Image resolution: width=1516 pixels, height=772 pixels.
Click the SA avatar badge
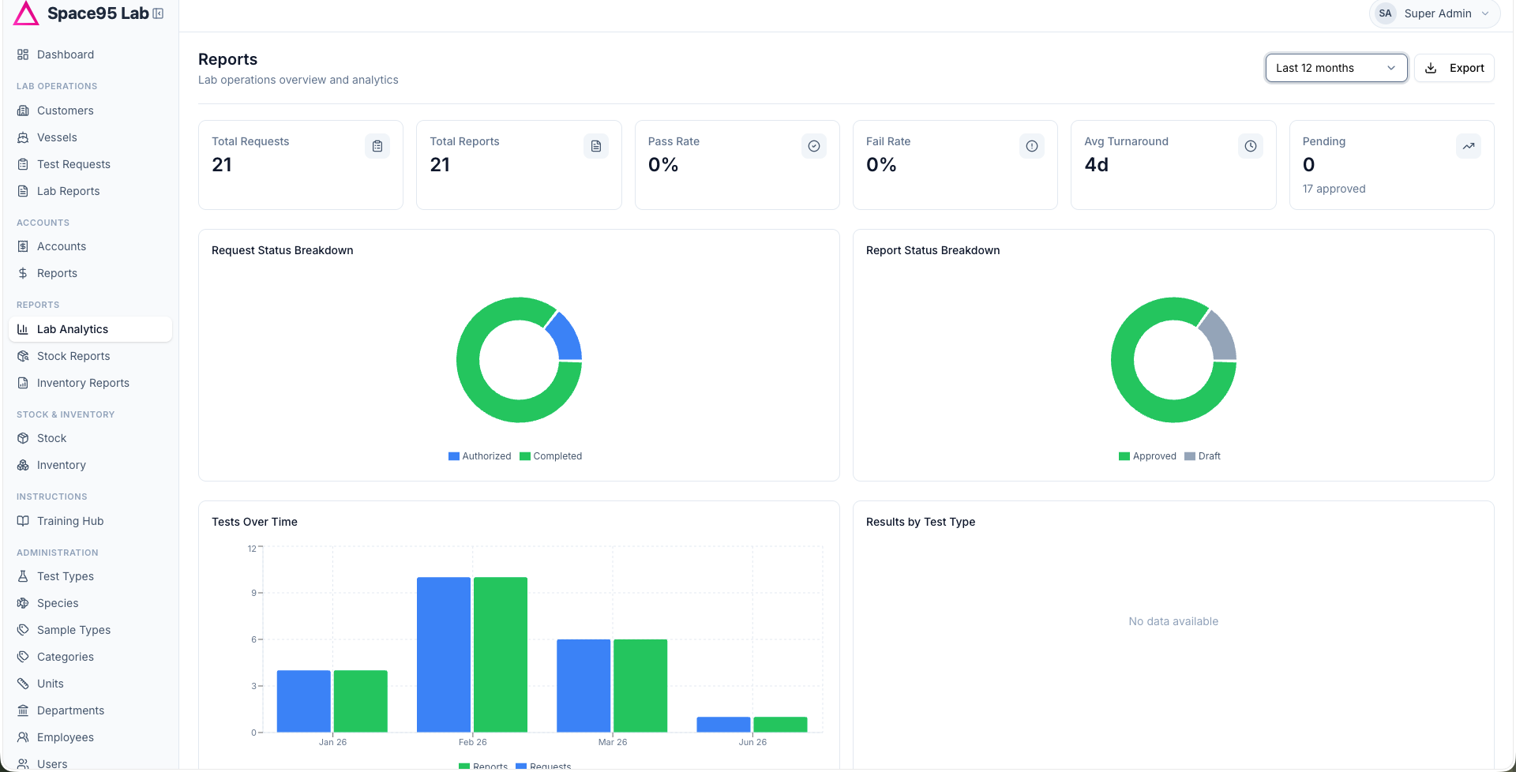1385,13
